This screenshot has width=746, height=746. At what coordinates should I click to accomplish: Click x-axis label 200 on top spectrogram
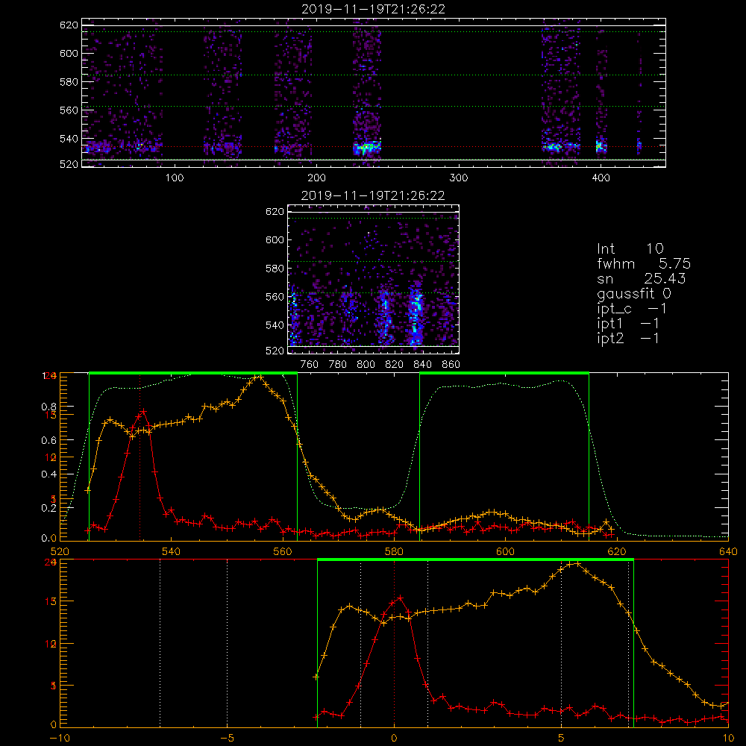[x=316, y=178]
